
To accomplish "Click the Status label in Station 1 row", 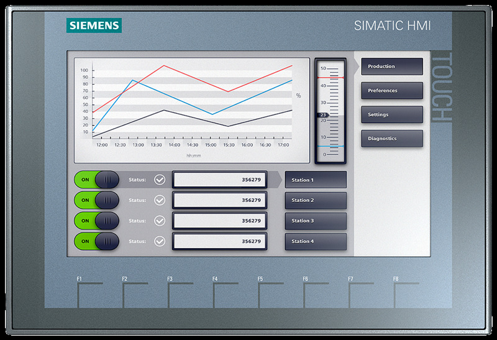I will coord(137,180).
